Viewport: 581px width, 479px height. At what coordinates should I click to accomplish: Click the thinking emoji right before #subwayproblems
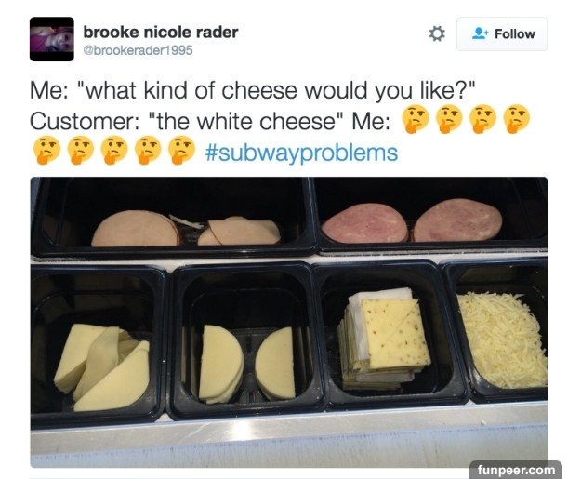click(181, 150)
